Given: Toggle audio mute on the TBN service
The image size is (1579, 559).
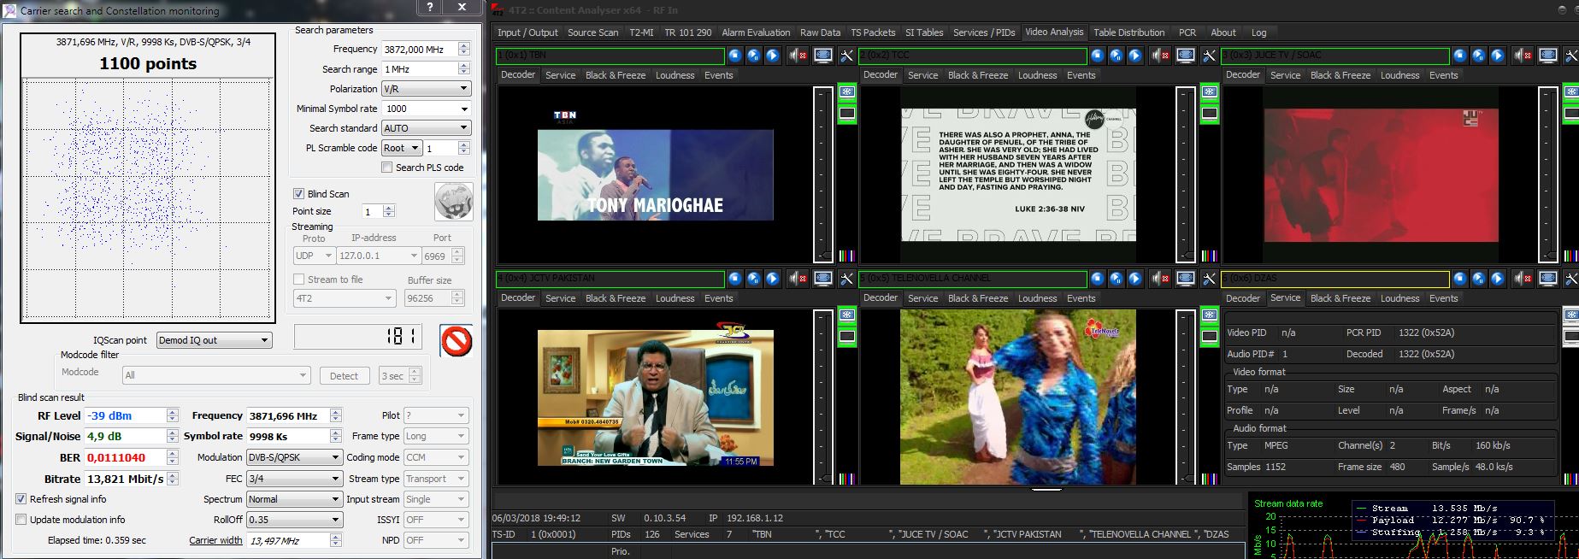Looking at the screenshot, I should point(798,56).
